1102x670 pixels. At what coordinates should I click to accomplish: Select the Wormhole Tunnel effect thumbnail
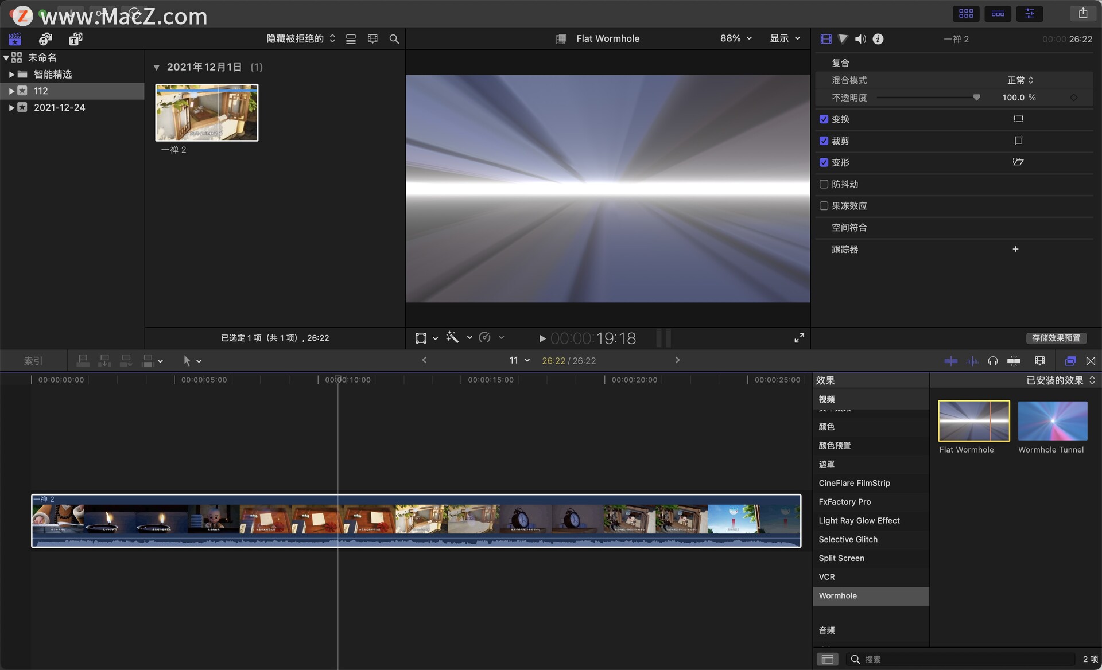(x=1052, y=421)
